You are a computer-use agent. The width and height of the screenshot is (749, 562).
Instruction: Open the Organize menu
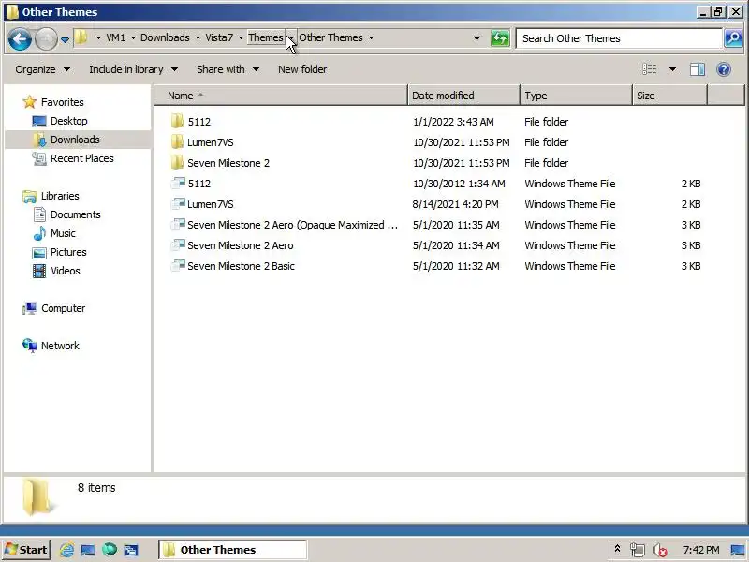pyautogui.click(x=42, y=69)
